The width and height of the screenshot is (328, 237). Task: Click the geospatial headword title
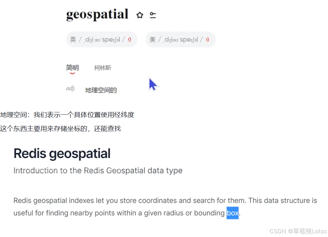tap(97, 15)
